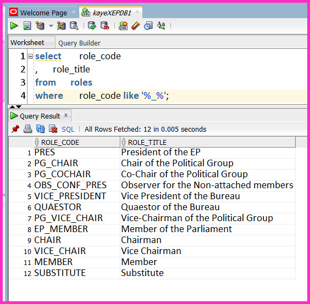Viewport: 310px width, 304px height.
Task: Sort by the ROLE_CODE column header
Action: tap(77, 142)
